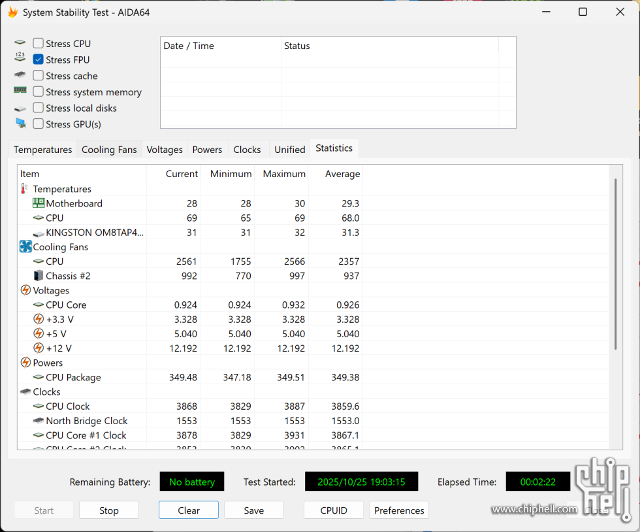Select the Unified tab
This screenshot has height=532, width=640.
(x=289, y=150)
